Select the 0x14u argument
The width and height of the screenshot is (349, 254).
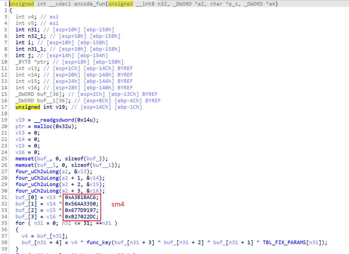click(85, 120)
